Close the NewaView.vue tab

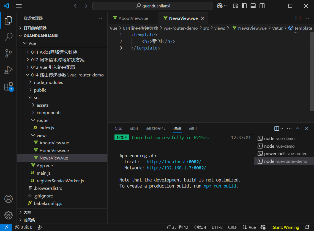pos(203,18)
